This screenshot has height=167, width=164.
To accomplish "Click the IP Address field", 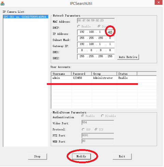I will click(x=96, y=32).
